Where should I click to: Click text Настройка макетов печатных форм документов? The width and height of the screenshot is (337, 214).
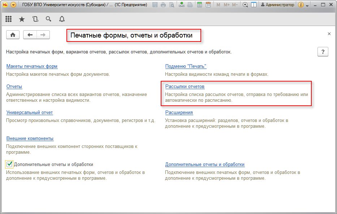click(x=58, y=74)
